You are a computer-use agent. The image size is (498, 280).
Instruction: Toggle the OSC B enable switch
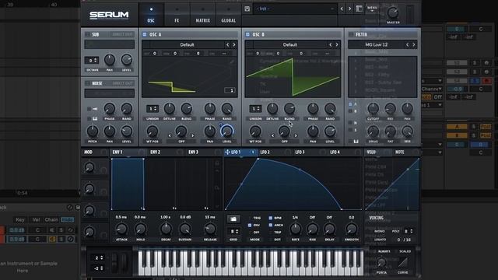247,34
